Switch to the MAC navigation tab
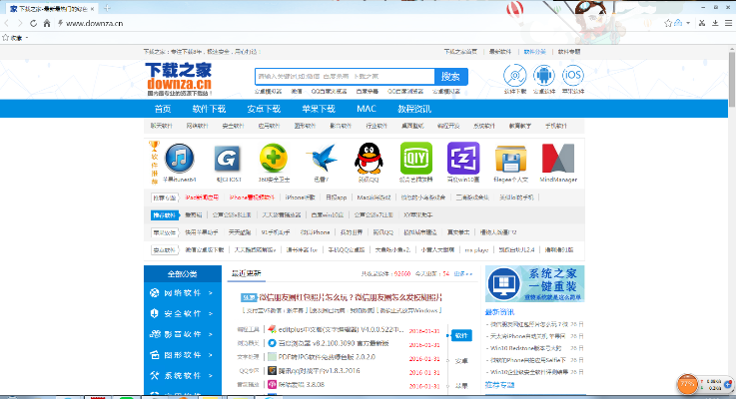This screenshot has height=399, width=736. (367, 108)
